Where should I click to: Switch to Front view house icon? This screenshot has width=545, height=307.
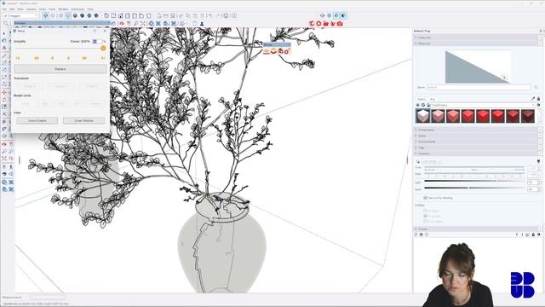[x=120, y=15]
